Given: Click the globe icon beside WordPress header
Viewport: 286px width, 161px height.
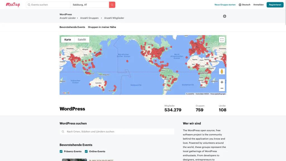Looking at the screenshot, I should coord(225,16).
